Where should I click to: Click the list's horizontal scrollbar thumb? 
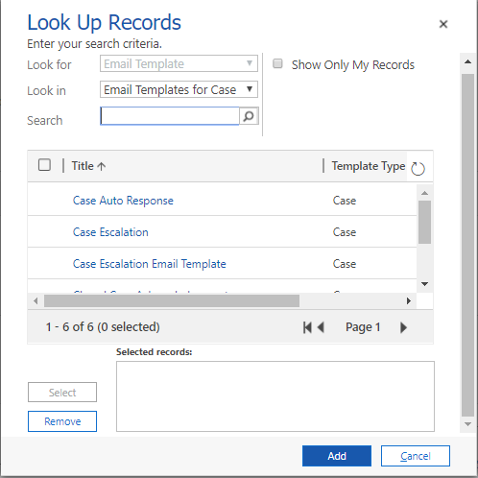172,301
